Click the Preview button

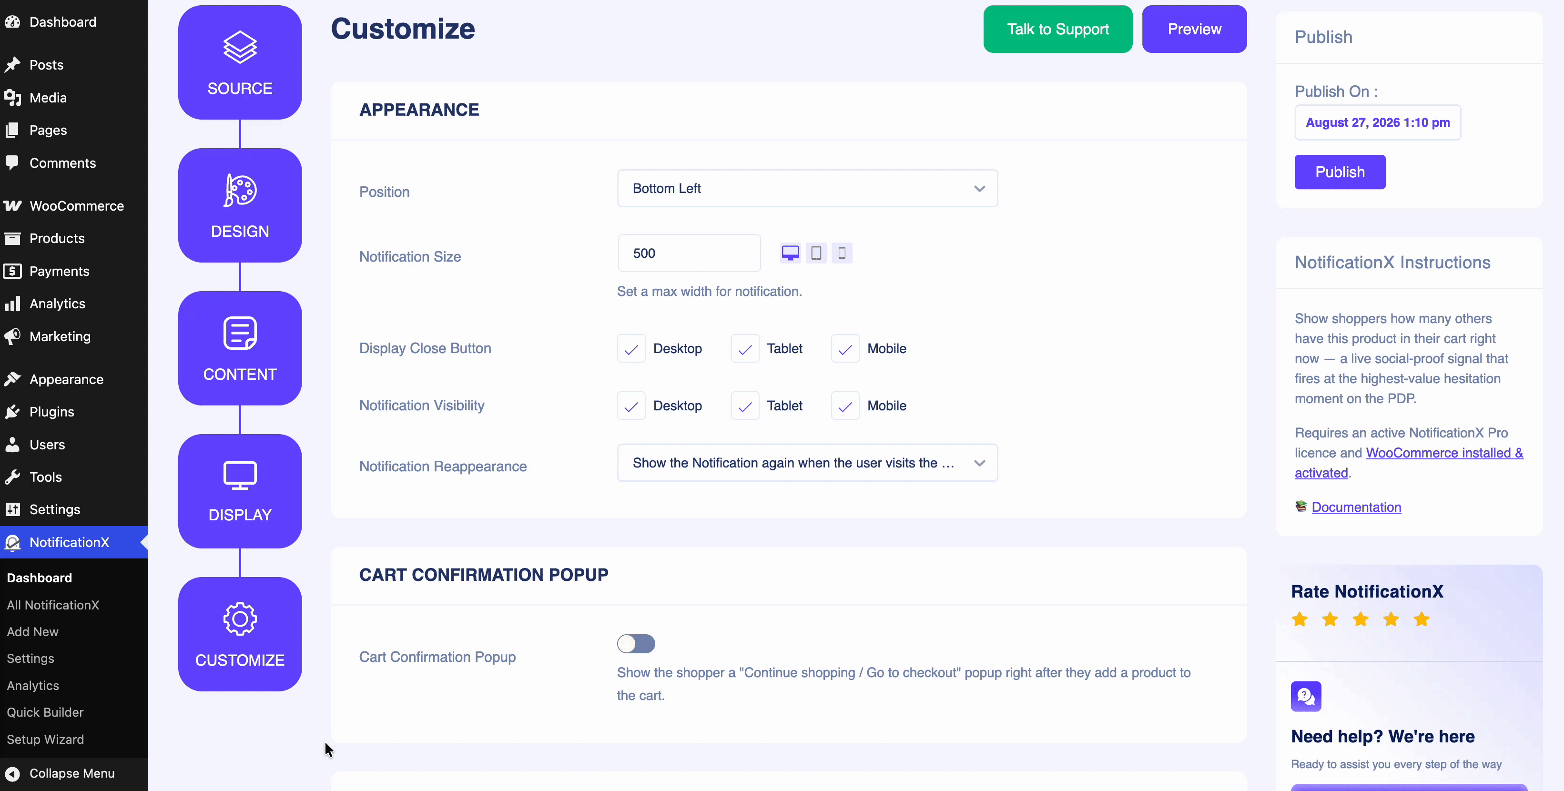point(1194,29)
